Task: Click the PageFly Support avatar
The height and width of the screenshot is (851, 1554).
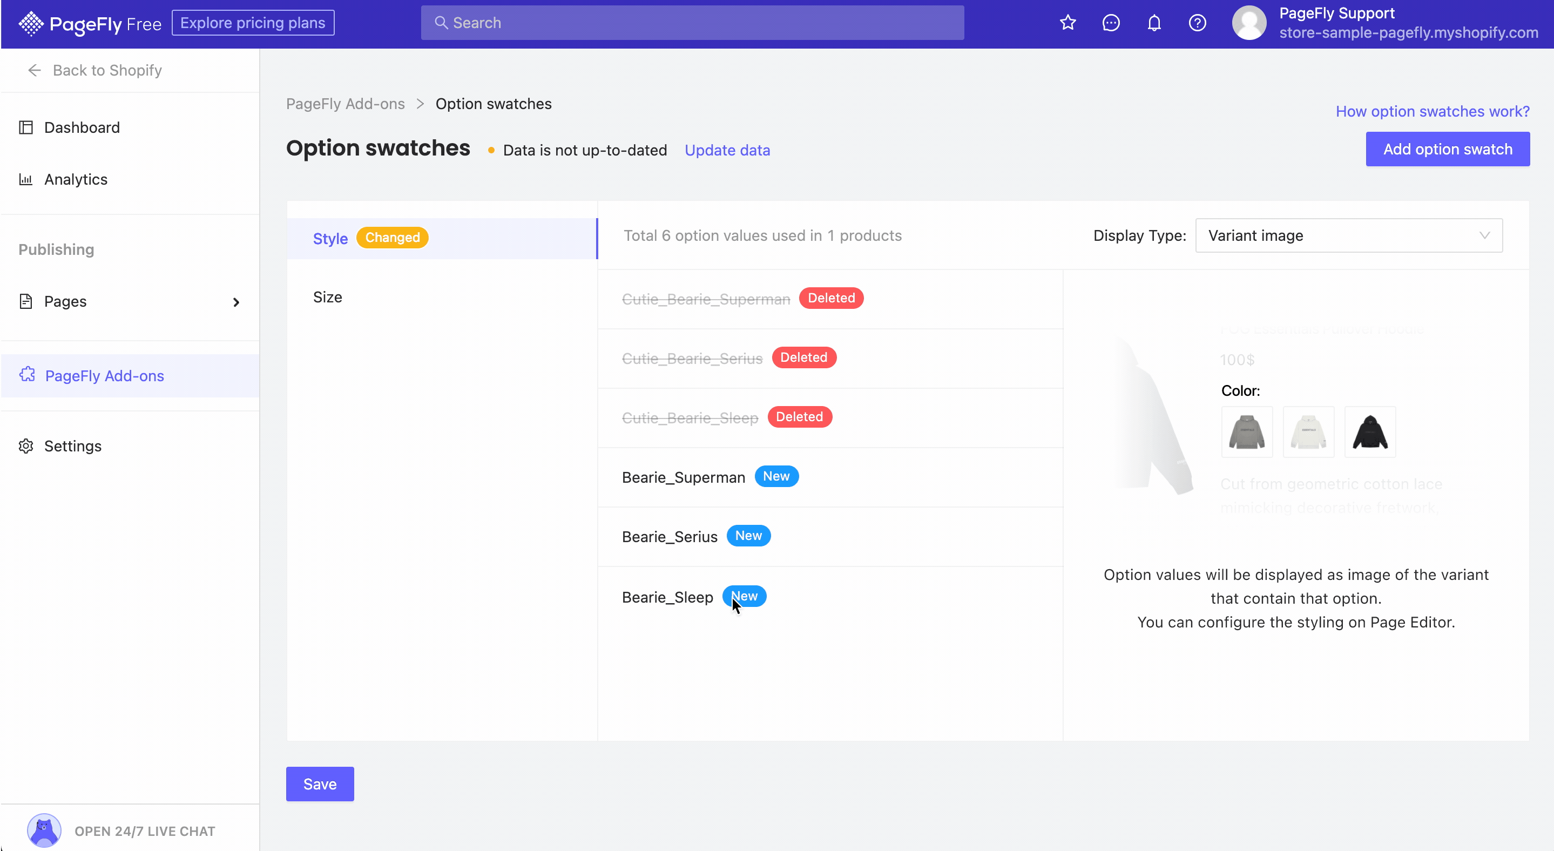Action: (x=1249, y=23)
